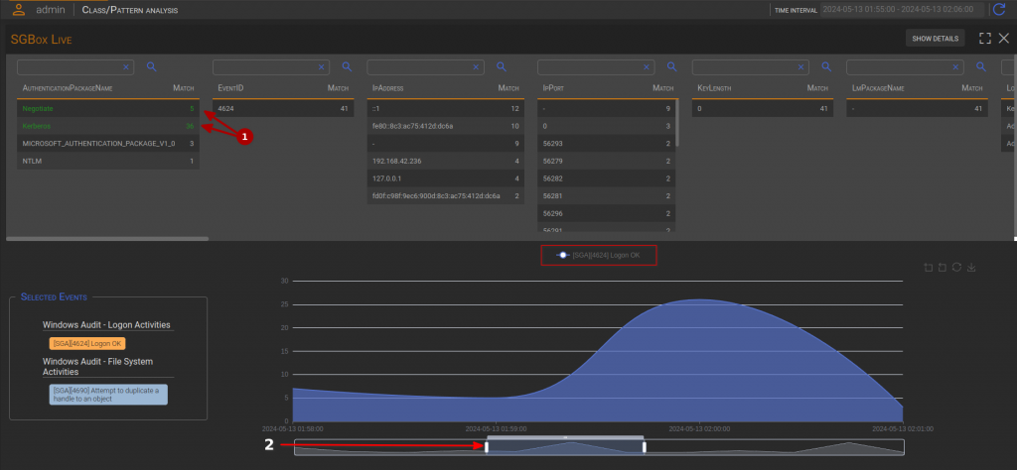Click the Show Details button
Screen dimensions: 1017x470
point(936,39)
